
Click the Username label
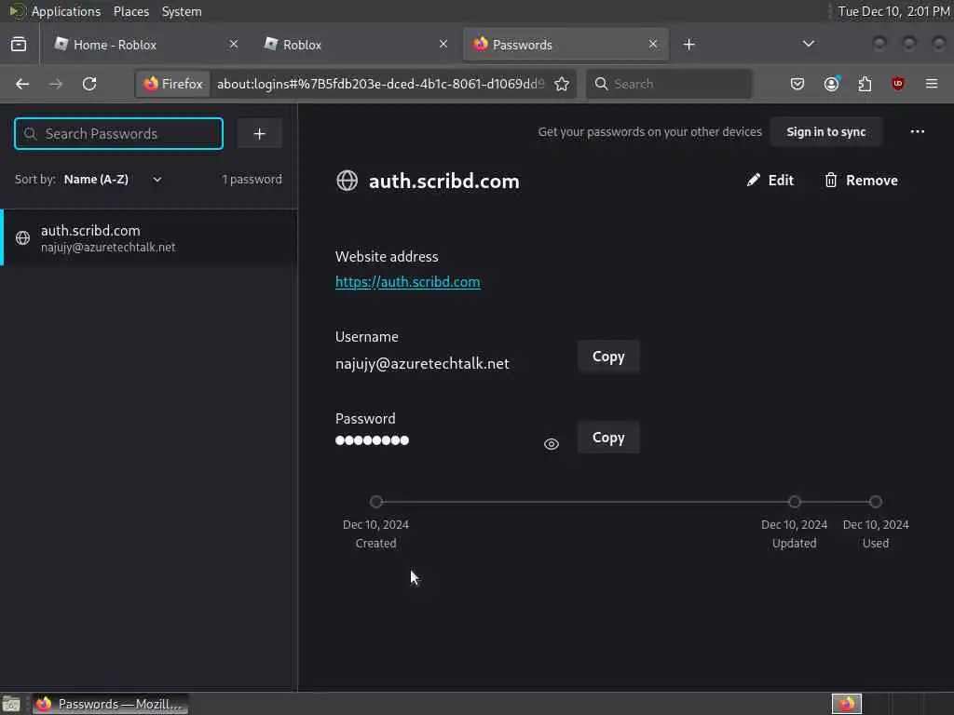pos(367,337)
